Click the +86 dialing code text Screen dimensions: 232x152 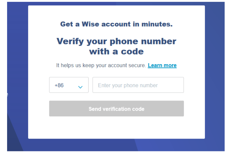pyautogui.click(x=59, y=85)
